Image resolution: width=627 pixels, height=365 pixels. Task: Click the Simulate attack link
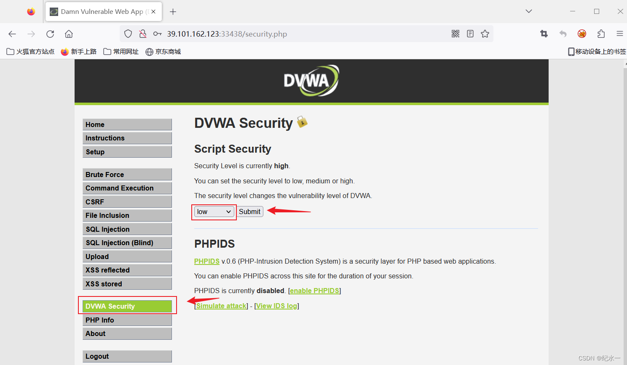222,306
